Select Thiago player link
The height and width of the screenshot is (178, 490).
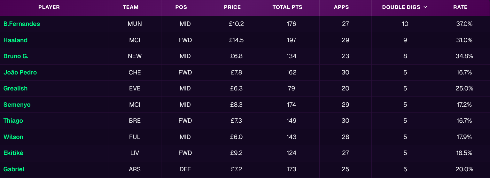tap(13, 121)
